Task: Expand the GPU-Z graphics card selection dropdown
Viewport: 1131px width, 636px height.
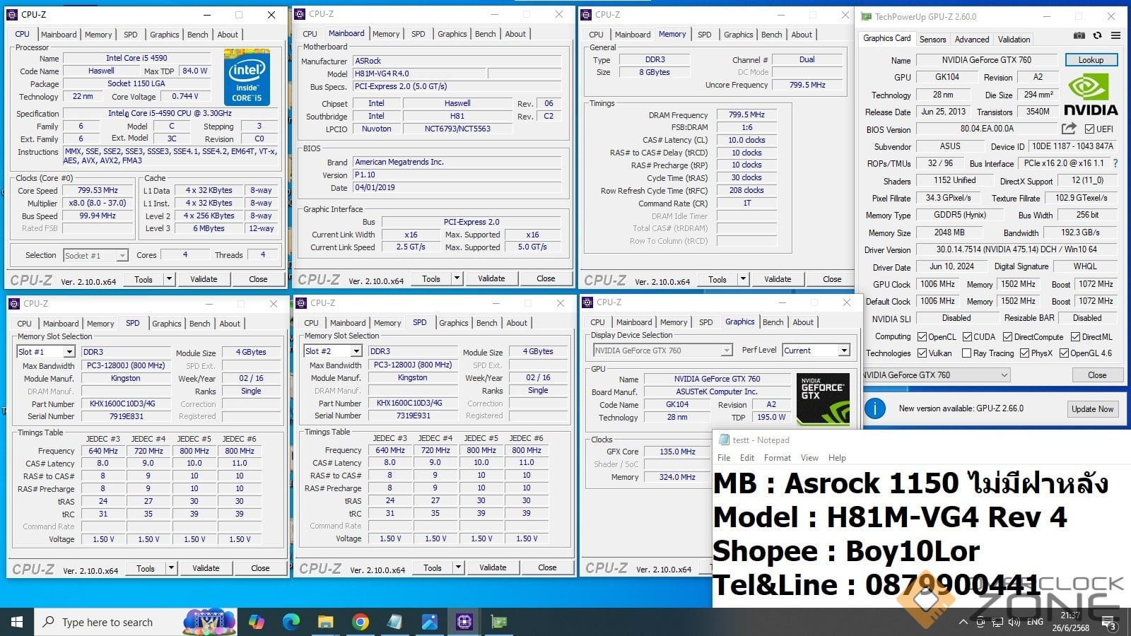Action: [1004, 375]
